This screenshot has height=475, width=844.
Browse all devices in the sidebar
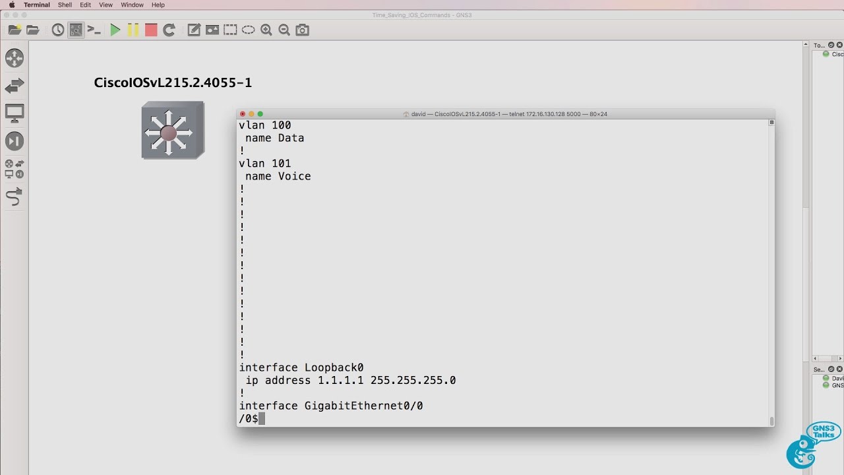click(x=15, y=169)
